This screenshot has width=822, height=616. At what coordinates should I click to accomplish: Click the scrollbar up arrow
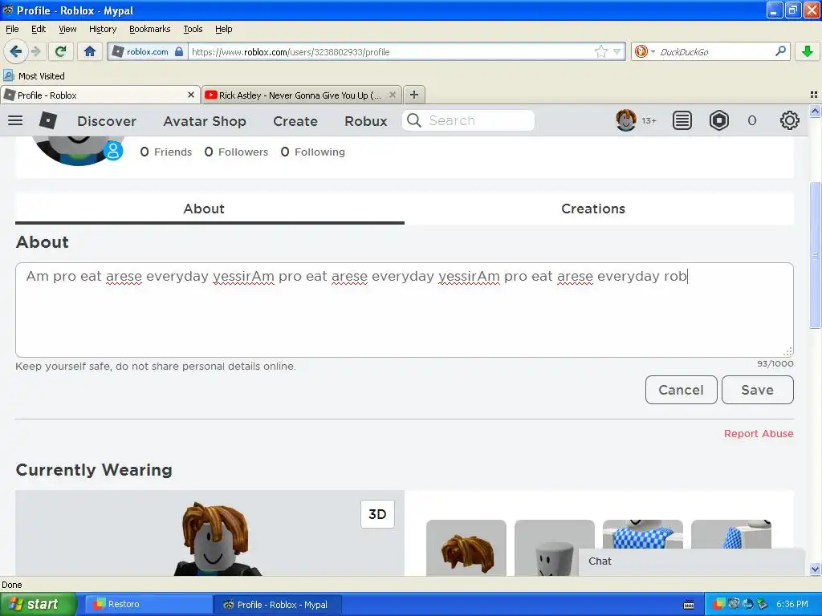point(815,111)
